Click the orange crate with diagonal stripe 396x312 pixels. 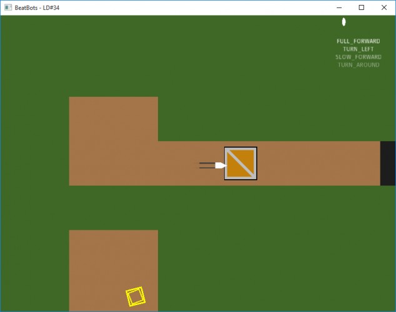click(240, 163)
